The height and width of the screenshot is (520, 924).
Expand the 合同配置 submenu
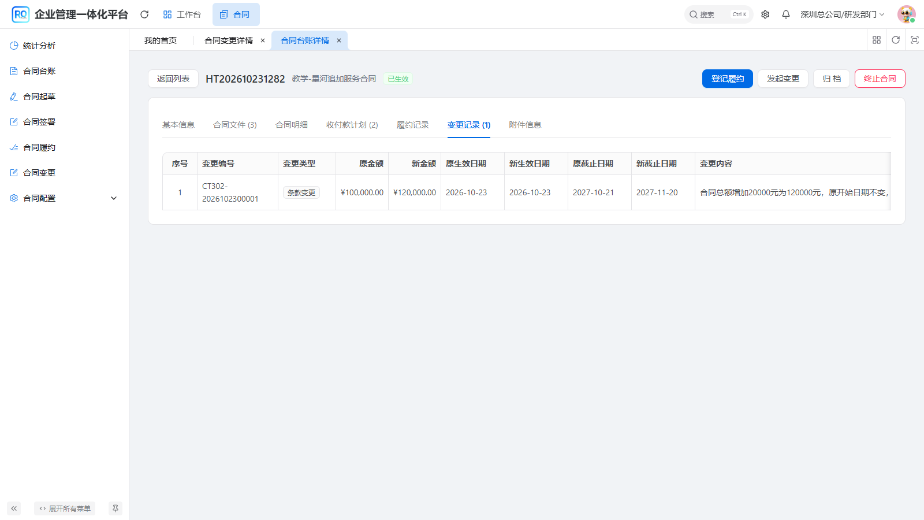coord(64,198)
